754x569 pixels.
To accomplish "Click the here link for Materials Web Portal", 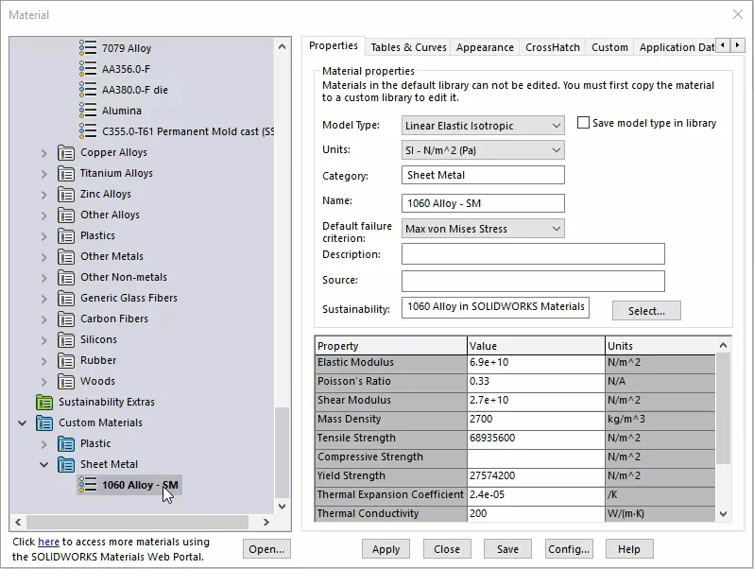I will click(48, 543).
